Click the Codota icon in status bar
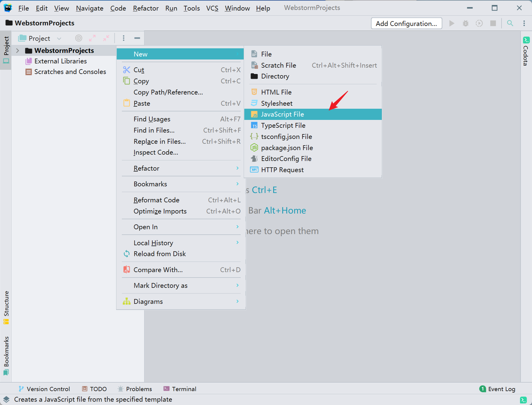 click(x=523, y=400)
